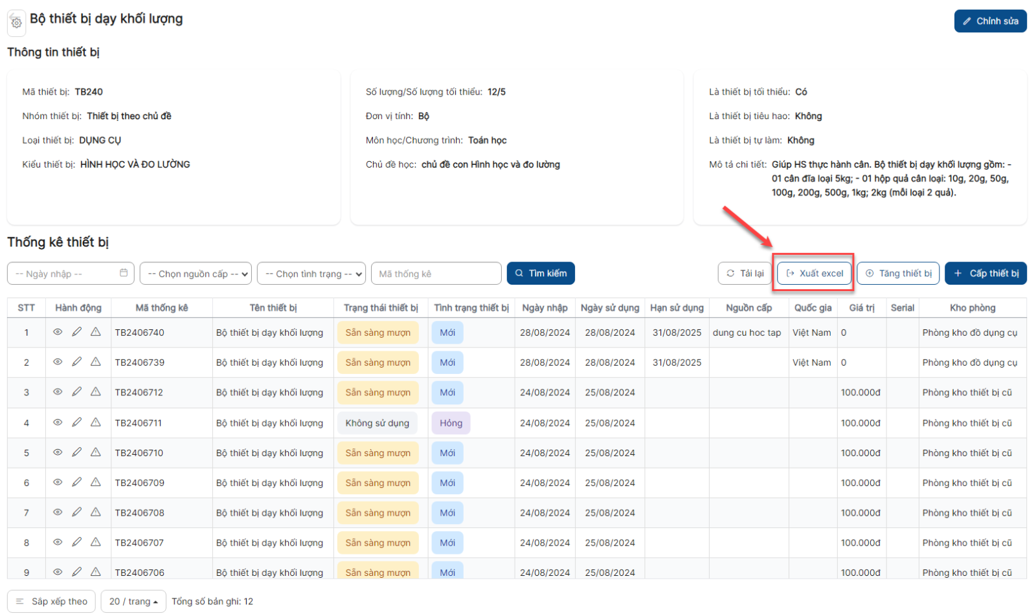Image resolution: width=1036 pixels, height=616 pixels.
Task: Click the Mã thống kê column header
Action: pos(162,307)
